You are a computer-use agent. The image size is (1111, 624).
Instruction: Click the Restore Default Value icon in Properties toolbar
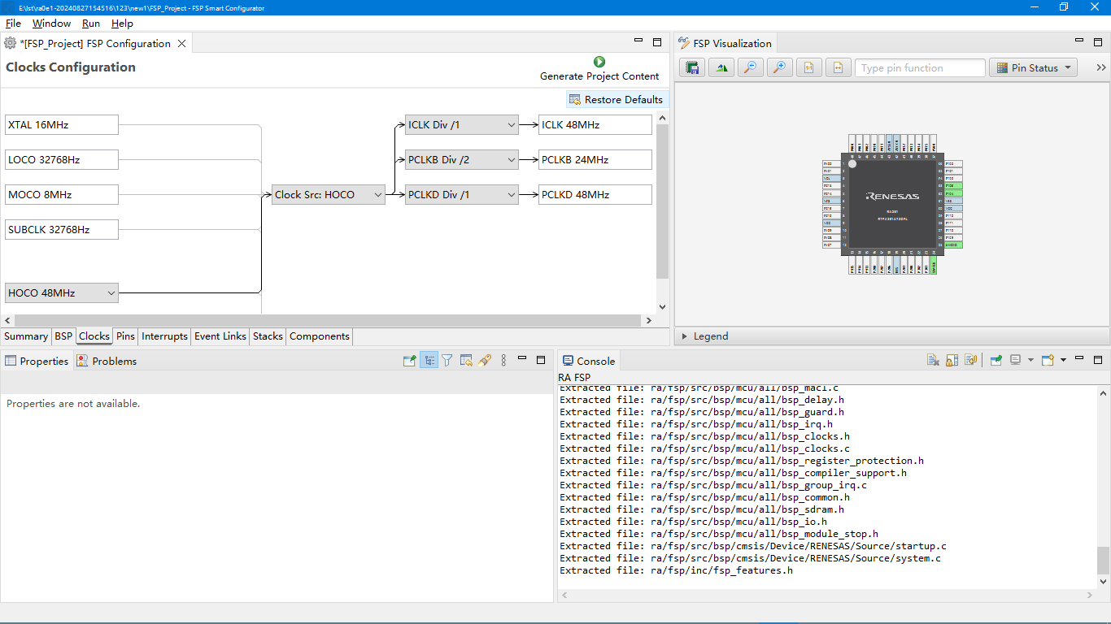coord(466,361)
